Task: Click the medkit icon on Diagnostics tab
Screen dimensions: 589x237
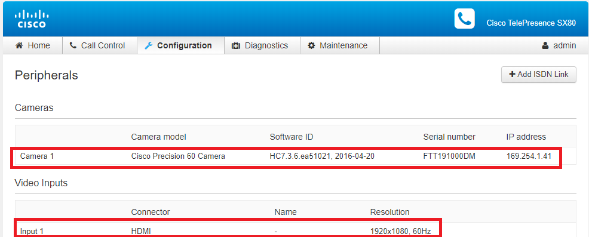Action: pos(235,45)
